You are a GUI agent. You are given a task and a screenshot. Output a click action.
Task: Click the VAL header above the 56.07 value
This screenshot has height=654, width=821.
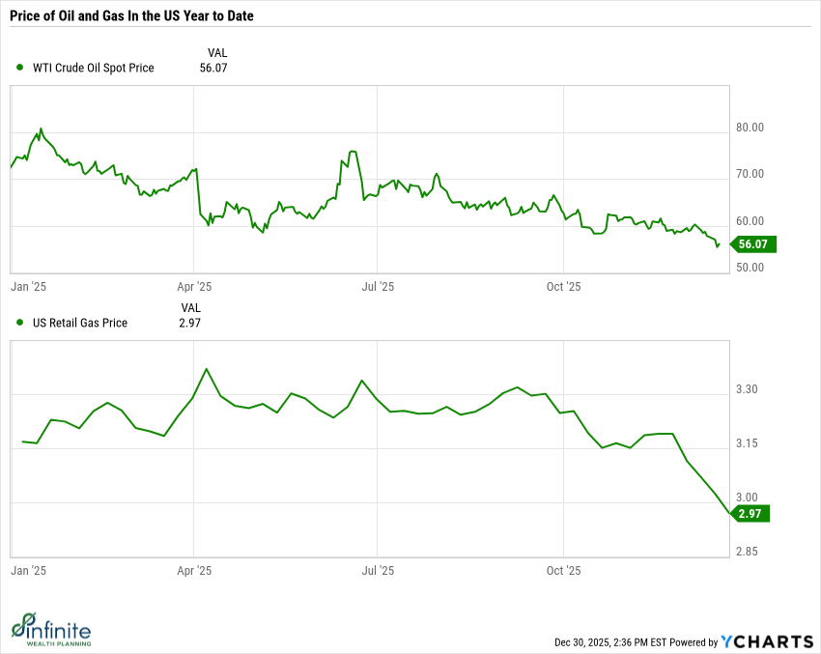point(217,52)
